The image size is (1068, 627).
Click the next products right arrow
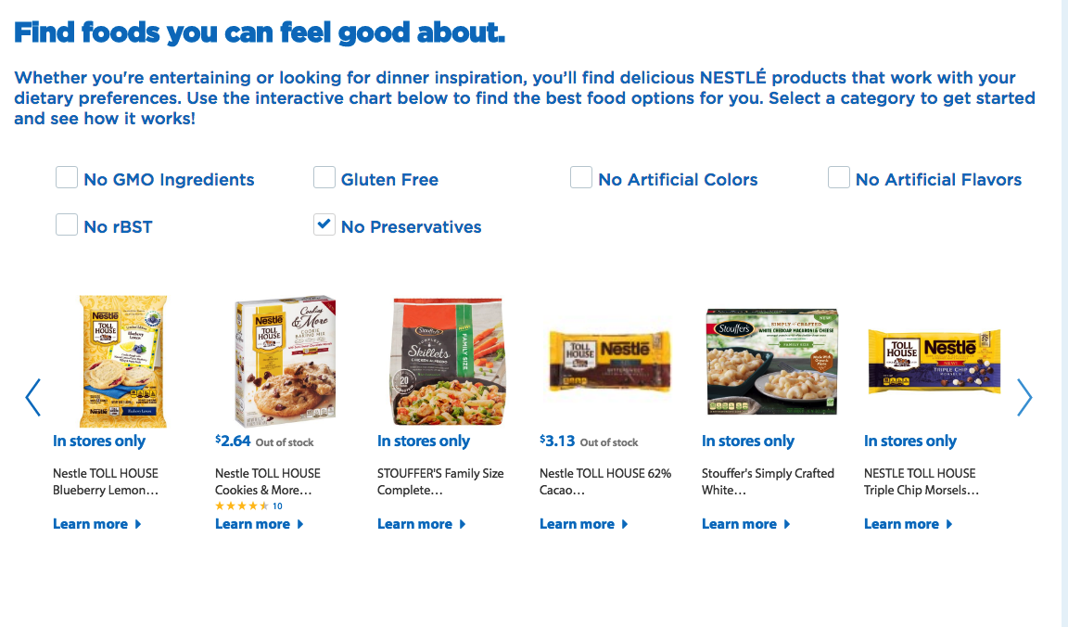1024,397
